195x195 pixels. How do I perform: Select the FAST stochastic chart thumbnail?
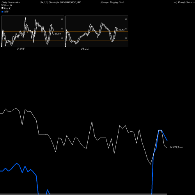click(x=33, y=31)
